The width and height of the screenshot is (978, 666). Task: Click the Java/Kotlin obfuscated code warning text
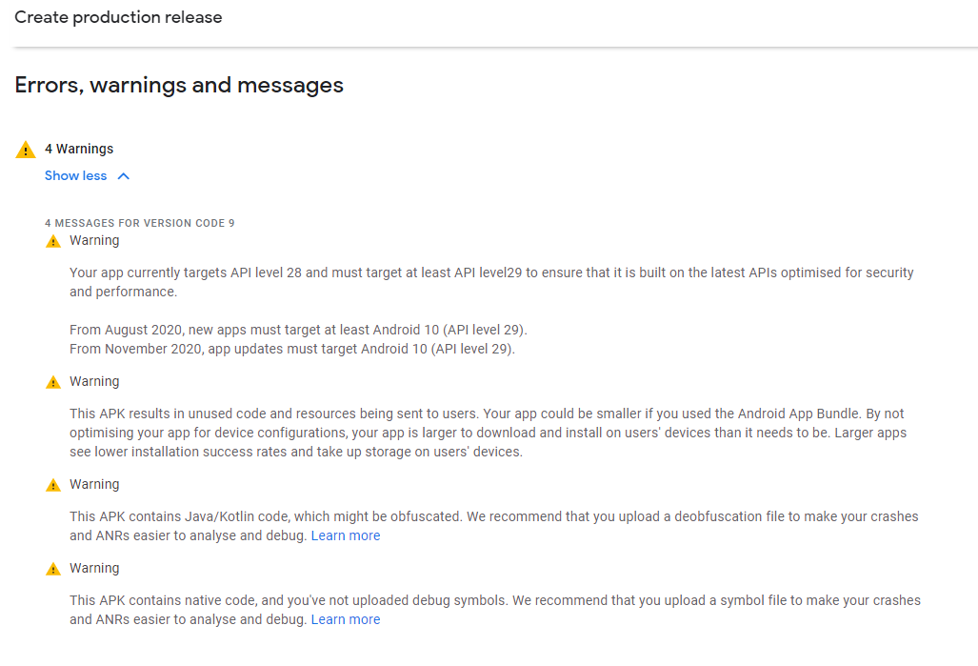(x=493, y=516)
